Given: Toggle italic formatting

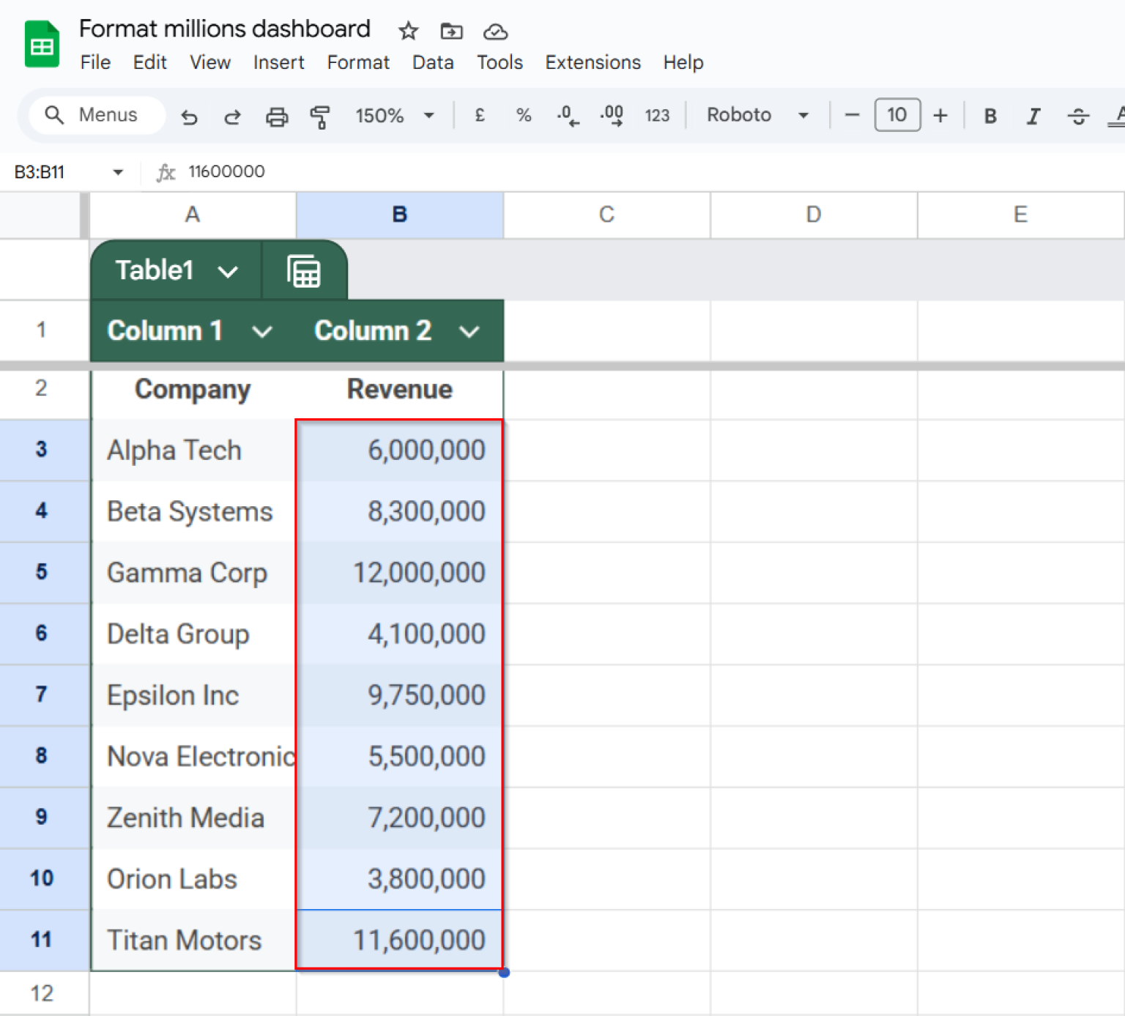Looking at the screenshot, I should click(x=1033, y=116).
